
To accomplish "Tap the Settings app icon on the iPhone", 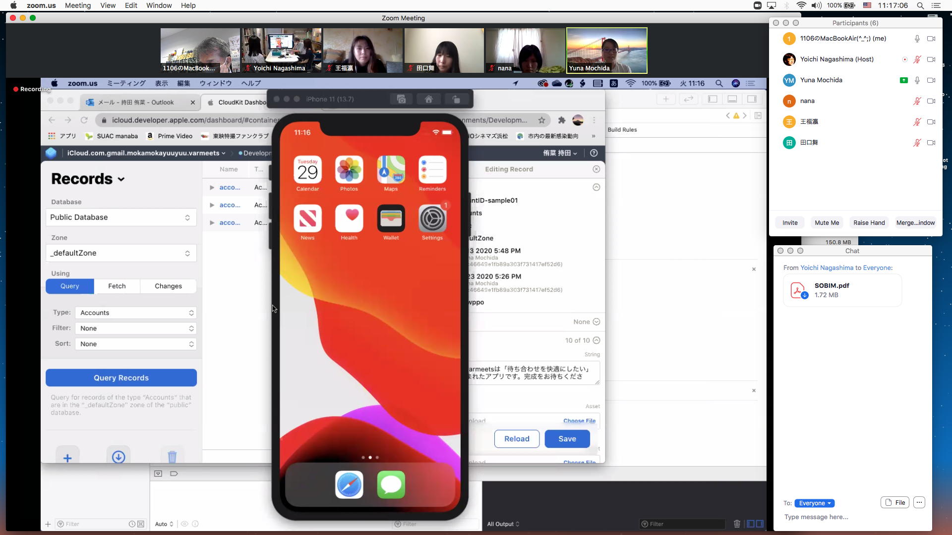I will pos(432,218).
